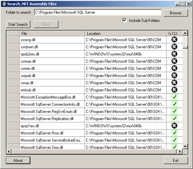Select the xpsp1res.dll file cell
This screenshot has width=193, height=169.
tap(52, 126)
